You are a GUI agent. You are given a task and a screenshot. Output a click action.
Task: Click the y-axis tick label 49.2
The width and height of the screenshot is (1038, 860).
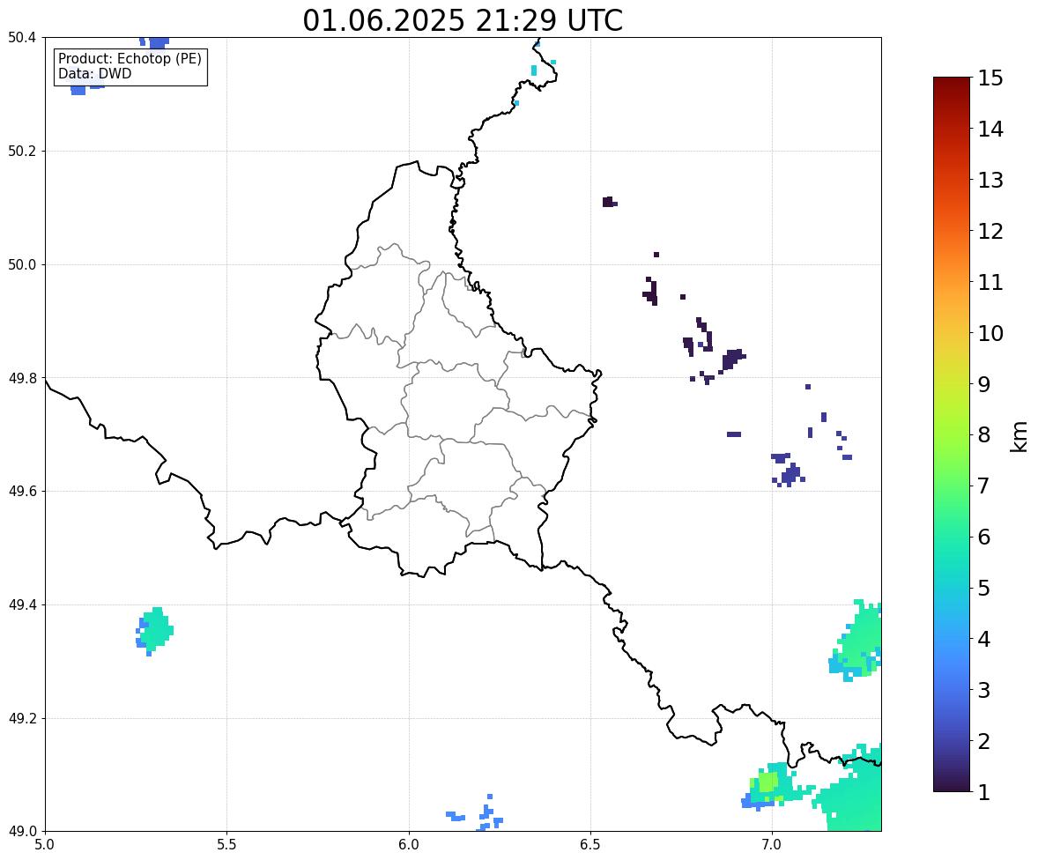[22, 718]
